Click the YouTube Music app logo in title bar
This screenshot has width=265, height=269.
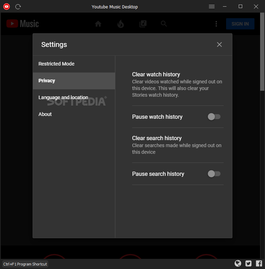click(7, 7)
